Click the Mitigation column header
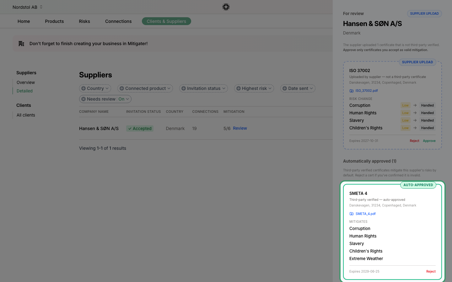The image size is (452, 282). coord(234,112)
